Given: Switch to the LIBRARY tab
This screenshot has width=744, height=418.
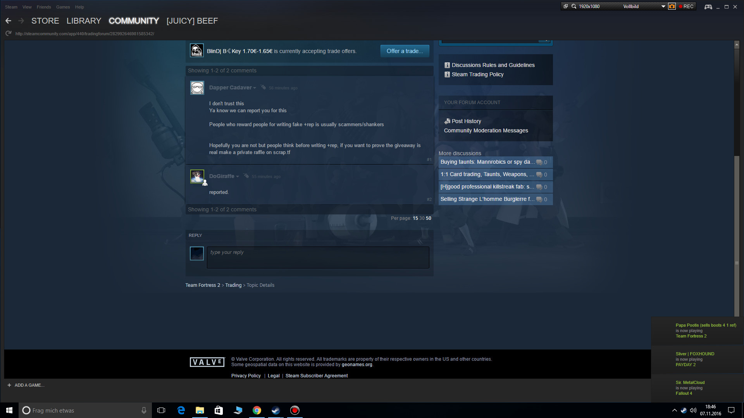Looking at the screenshot, I should pos(84,21).
